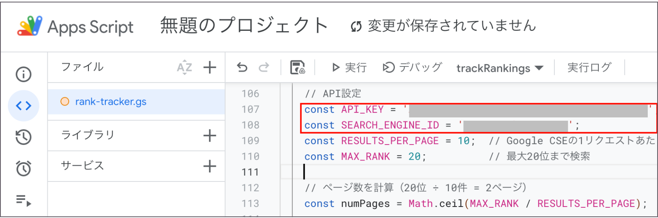
Task: Open the Executions list icon
Action: 23,200
